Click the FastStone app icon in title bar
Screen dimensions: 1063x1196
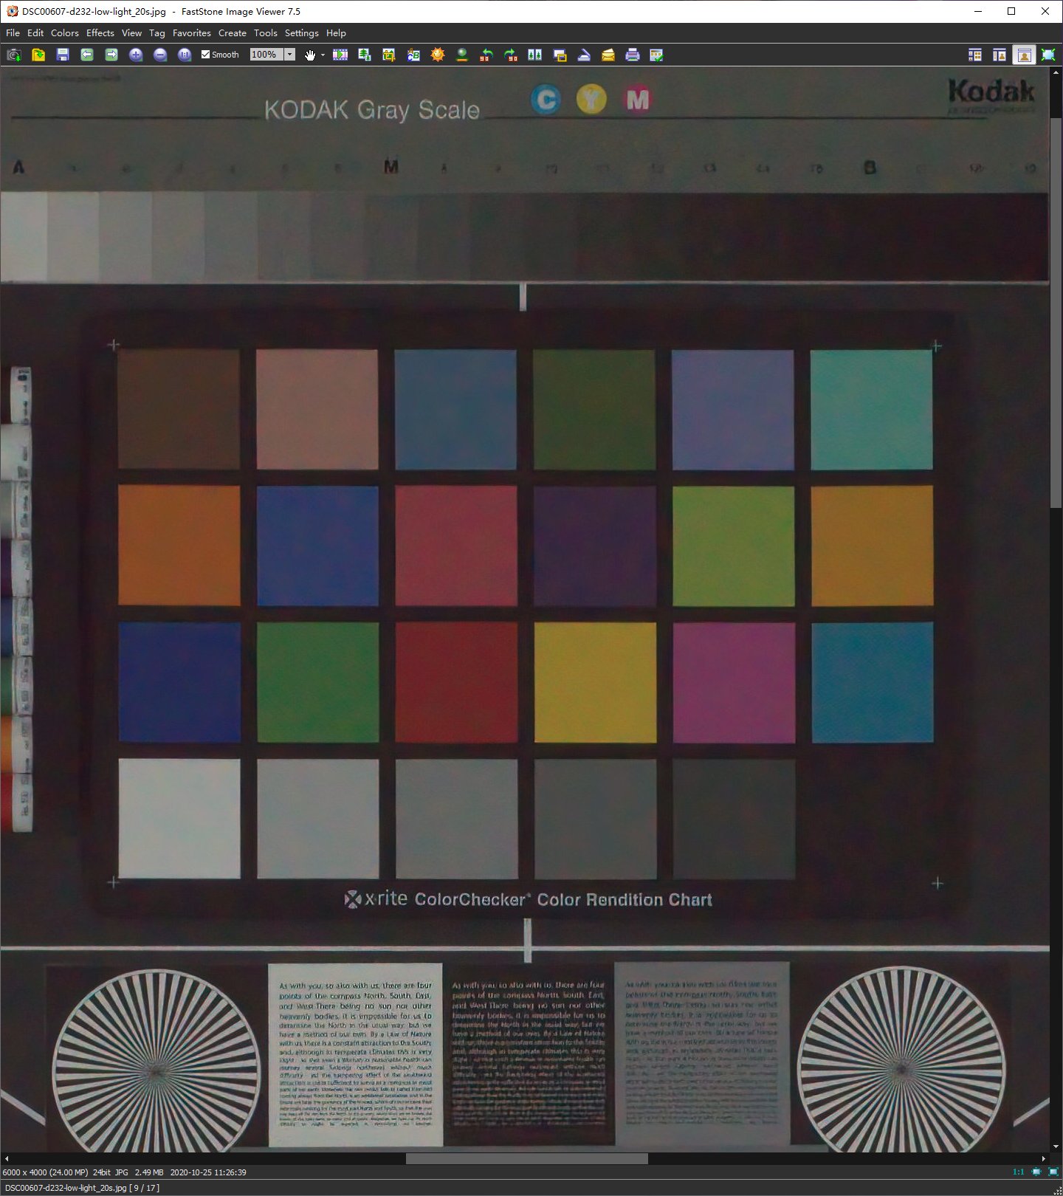pos(12,11)
